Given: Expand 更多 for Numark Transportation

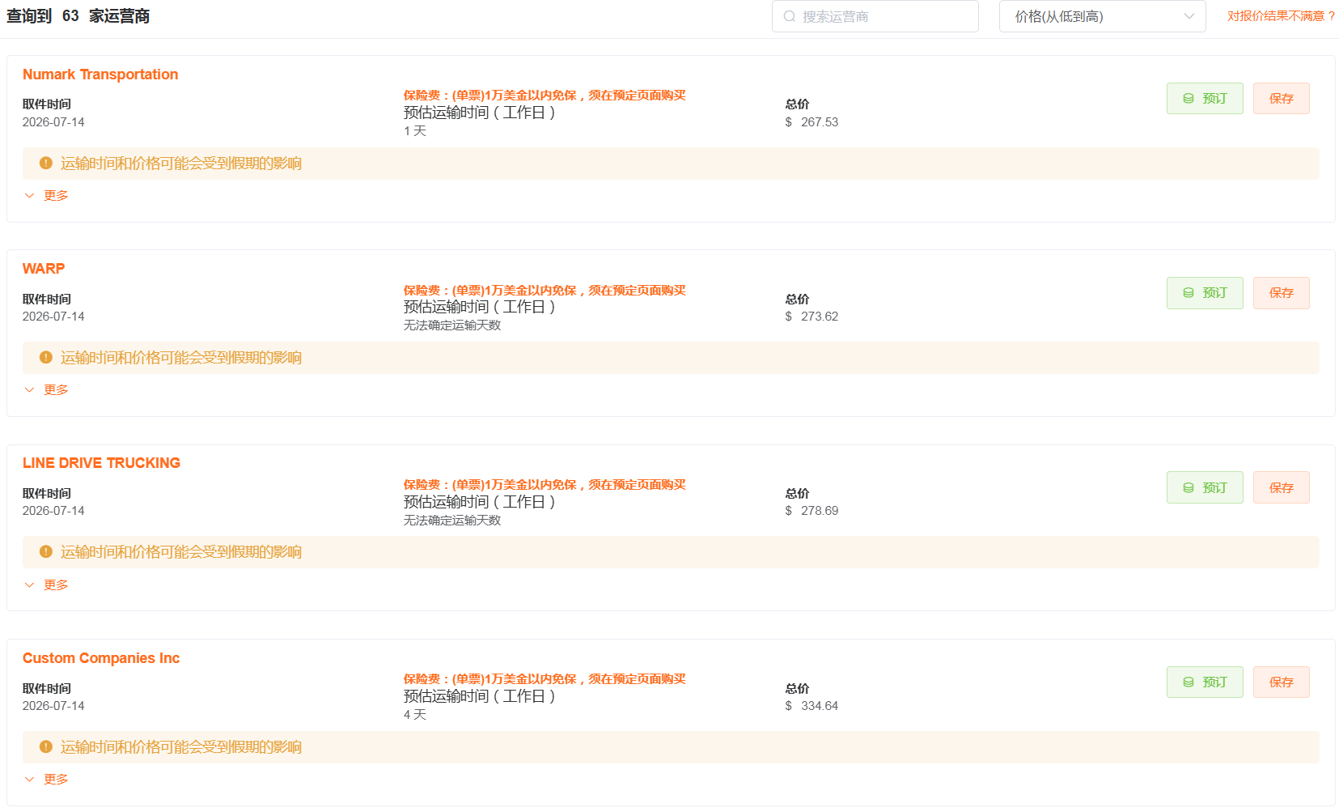Looking at the screenshot, I should (x=46, y=195).
